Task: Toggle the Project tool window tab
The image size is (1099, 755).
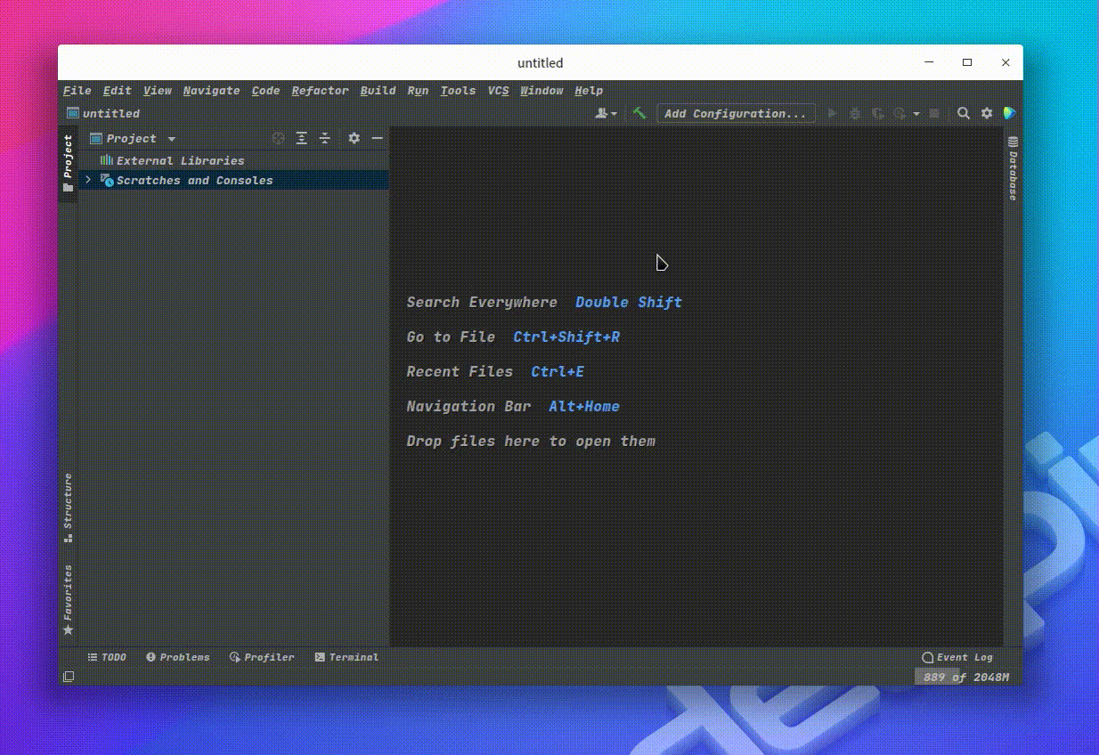Action: click(68, 164)
